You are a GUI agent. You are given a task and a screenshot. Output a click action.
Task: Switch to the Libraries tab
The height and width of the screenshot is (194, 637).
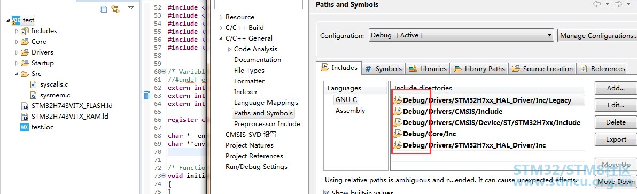[428, 68]
